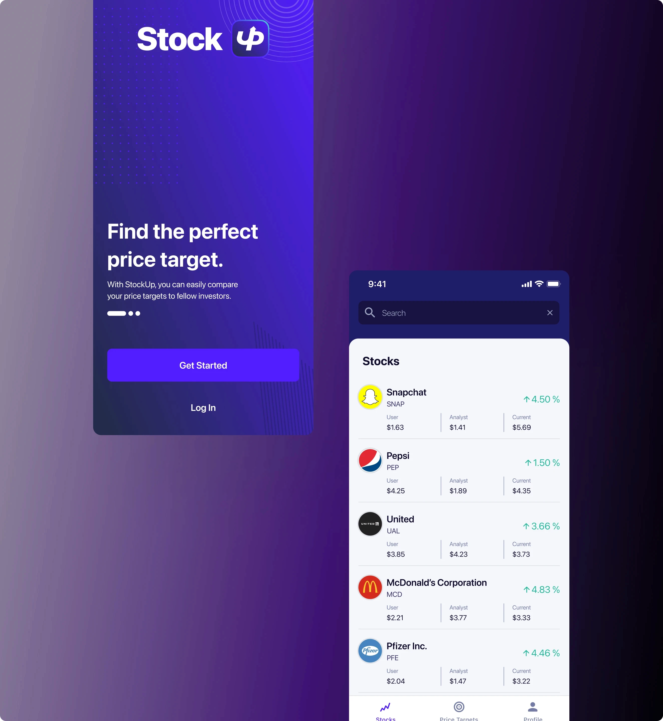Click the Get Started button
663x721 pixels.
[x=203, y=366]
